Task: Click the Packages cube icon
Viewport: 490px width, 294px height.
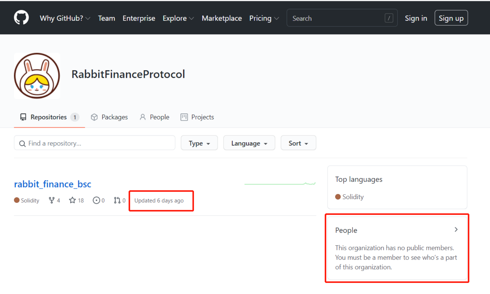Action: [94, 117]
